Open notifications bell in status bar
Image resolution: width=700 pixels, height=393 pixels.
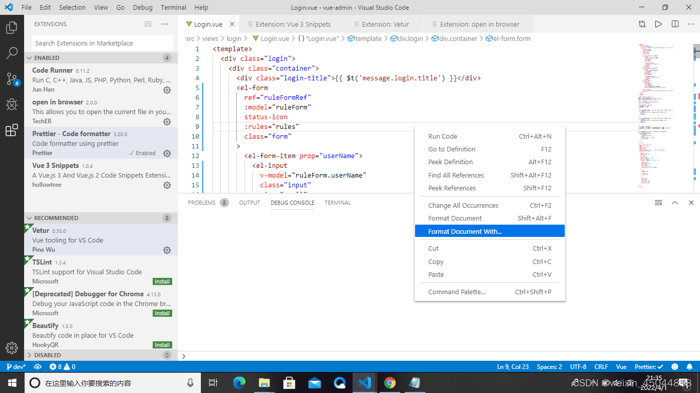click(689, 367)
